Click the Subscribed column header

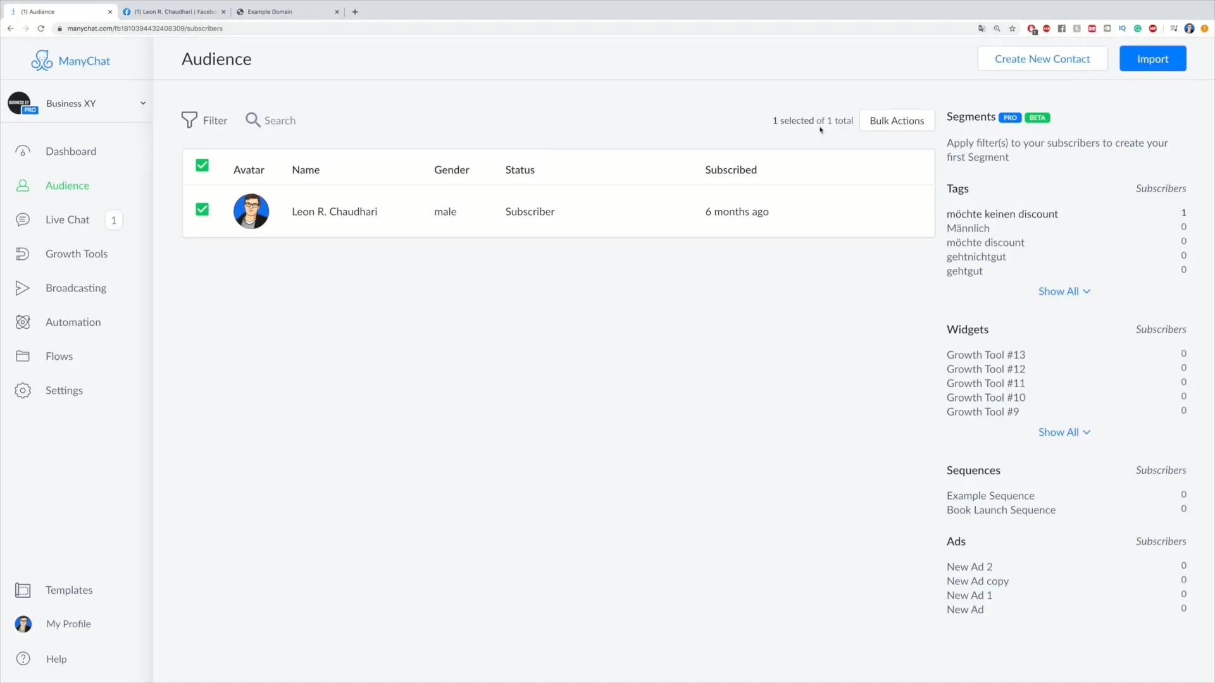pos(731,169)
